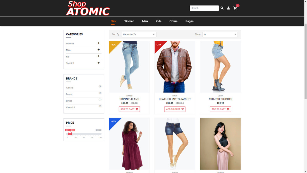
Task: Click the SKINNY JEANS product title
Action: (x=129, y=99)
